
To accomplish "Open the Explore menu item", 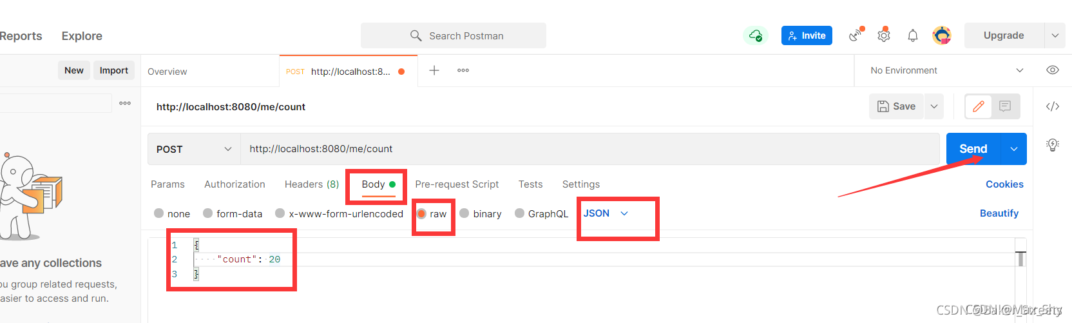I will (82, 36).
